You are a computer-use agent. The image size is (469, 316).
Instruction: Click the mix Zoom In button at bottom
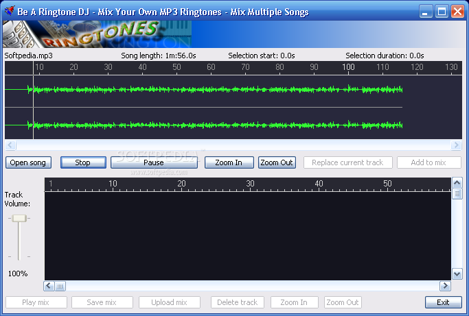click(x=295, y=302)
